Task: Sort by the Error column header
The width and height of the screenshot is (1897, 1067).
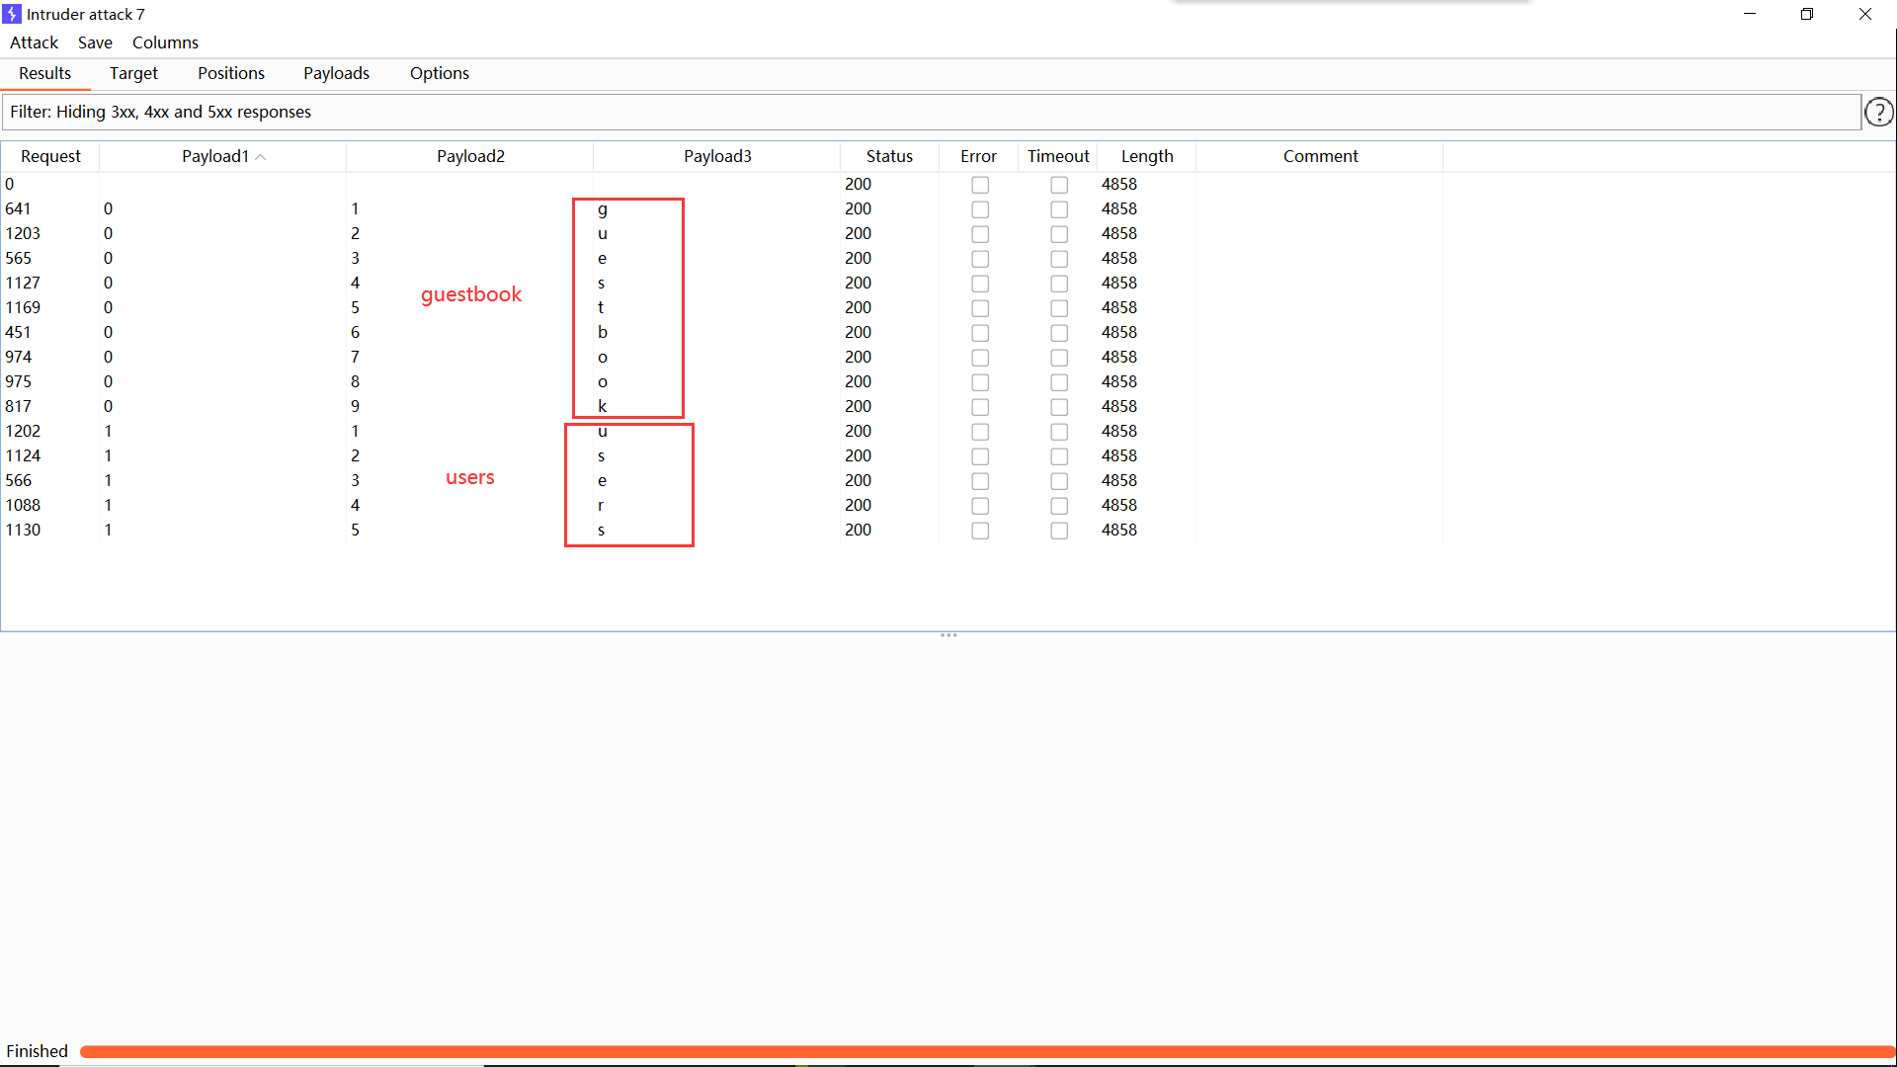Action: point(978,156)
